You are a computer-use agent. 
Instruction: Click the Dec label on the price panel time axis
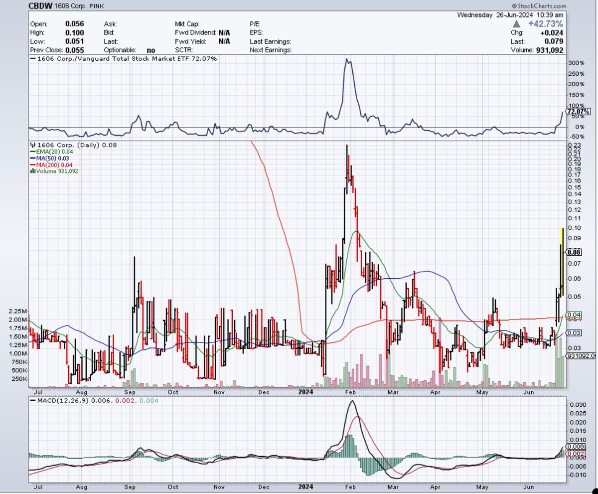265,392
